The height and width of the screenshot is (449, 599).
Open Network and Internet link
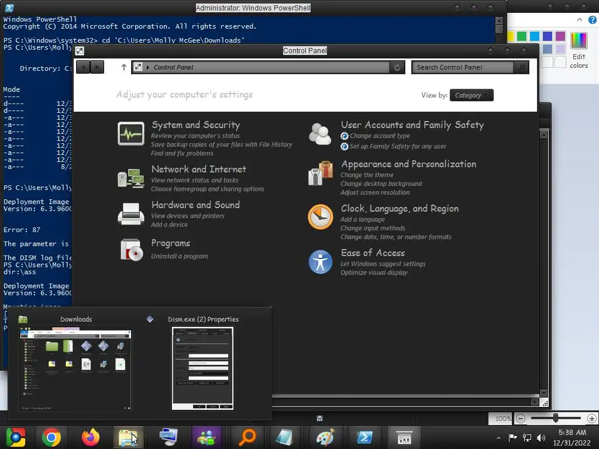(199, 169)
